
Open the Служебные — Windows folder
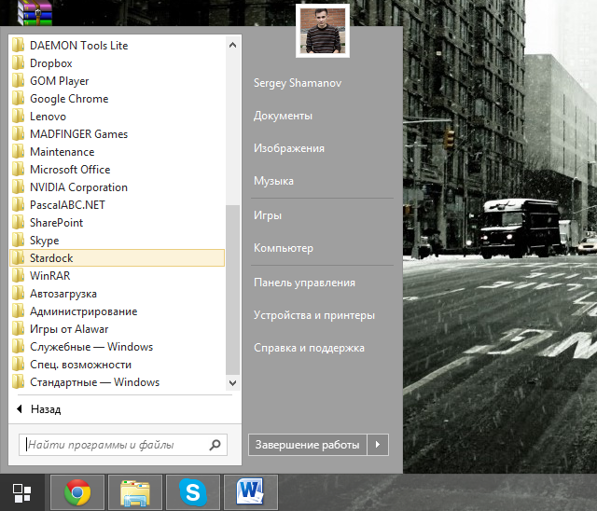117,347
